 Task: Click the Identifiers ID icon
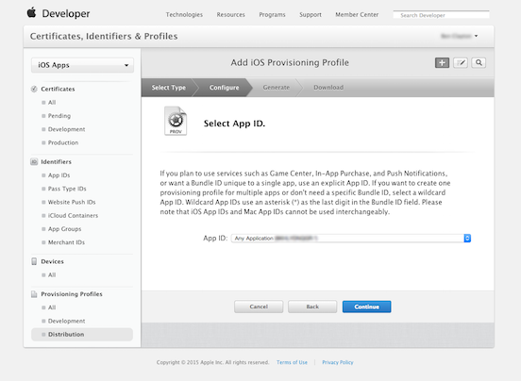click(x=34, y=161)
